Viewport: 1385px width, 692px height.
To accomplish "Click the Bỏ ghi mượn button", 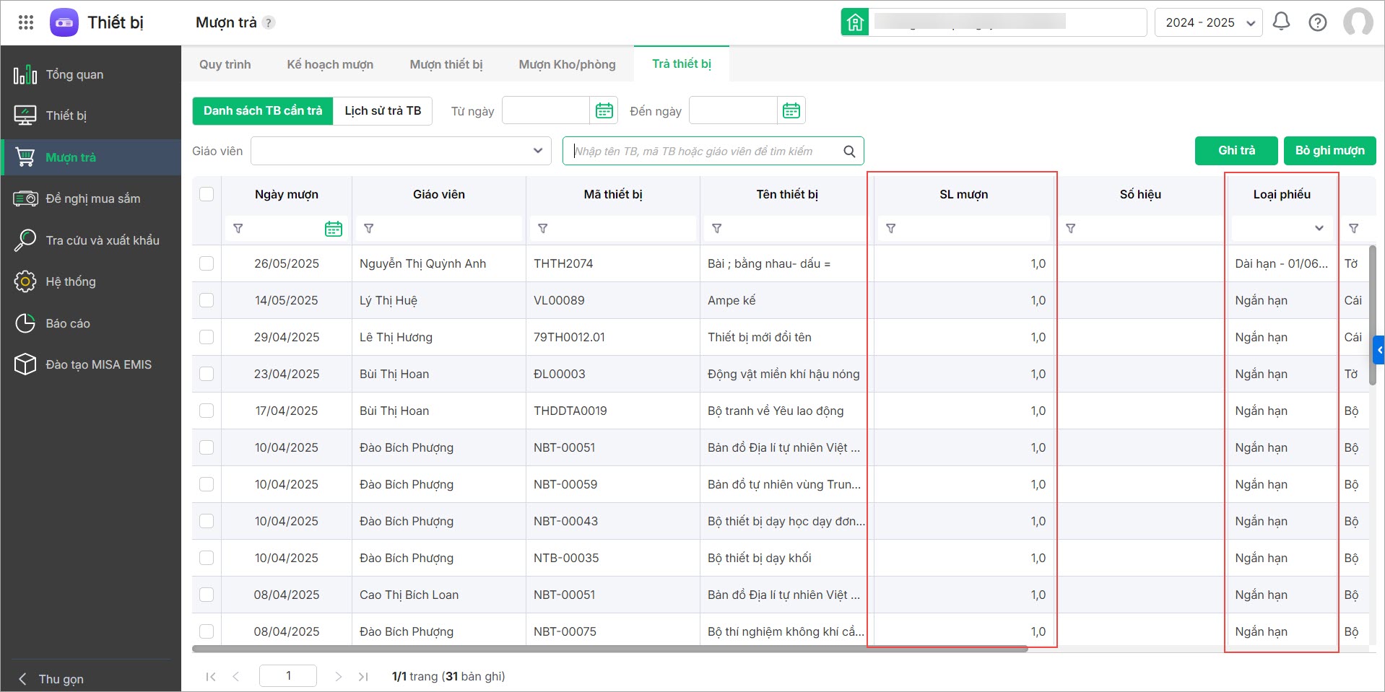I will (1329, 151).
